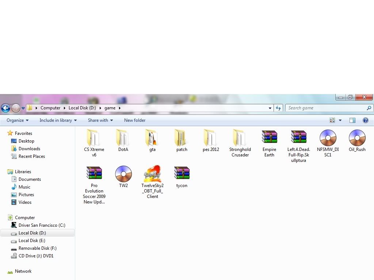Select the Stronghold Crusader folder
The height and width of the screenshot is (280, 374).
point(240,143)
